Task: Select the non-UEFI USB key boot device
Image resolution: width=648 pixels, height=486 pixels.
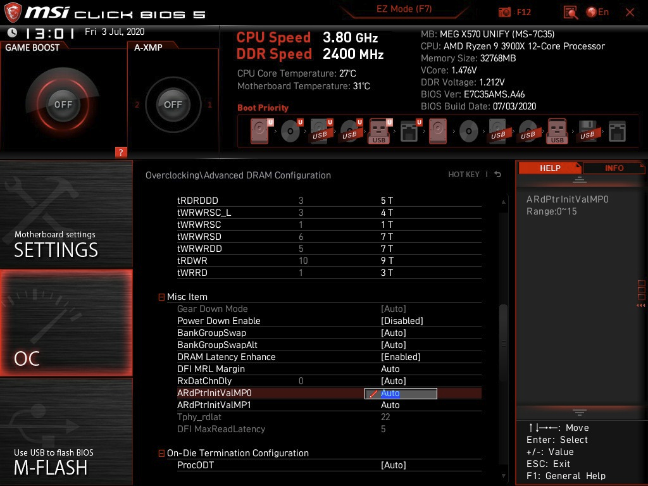Action: point(558,131)
